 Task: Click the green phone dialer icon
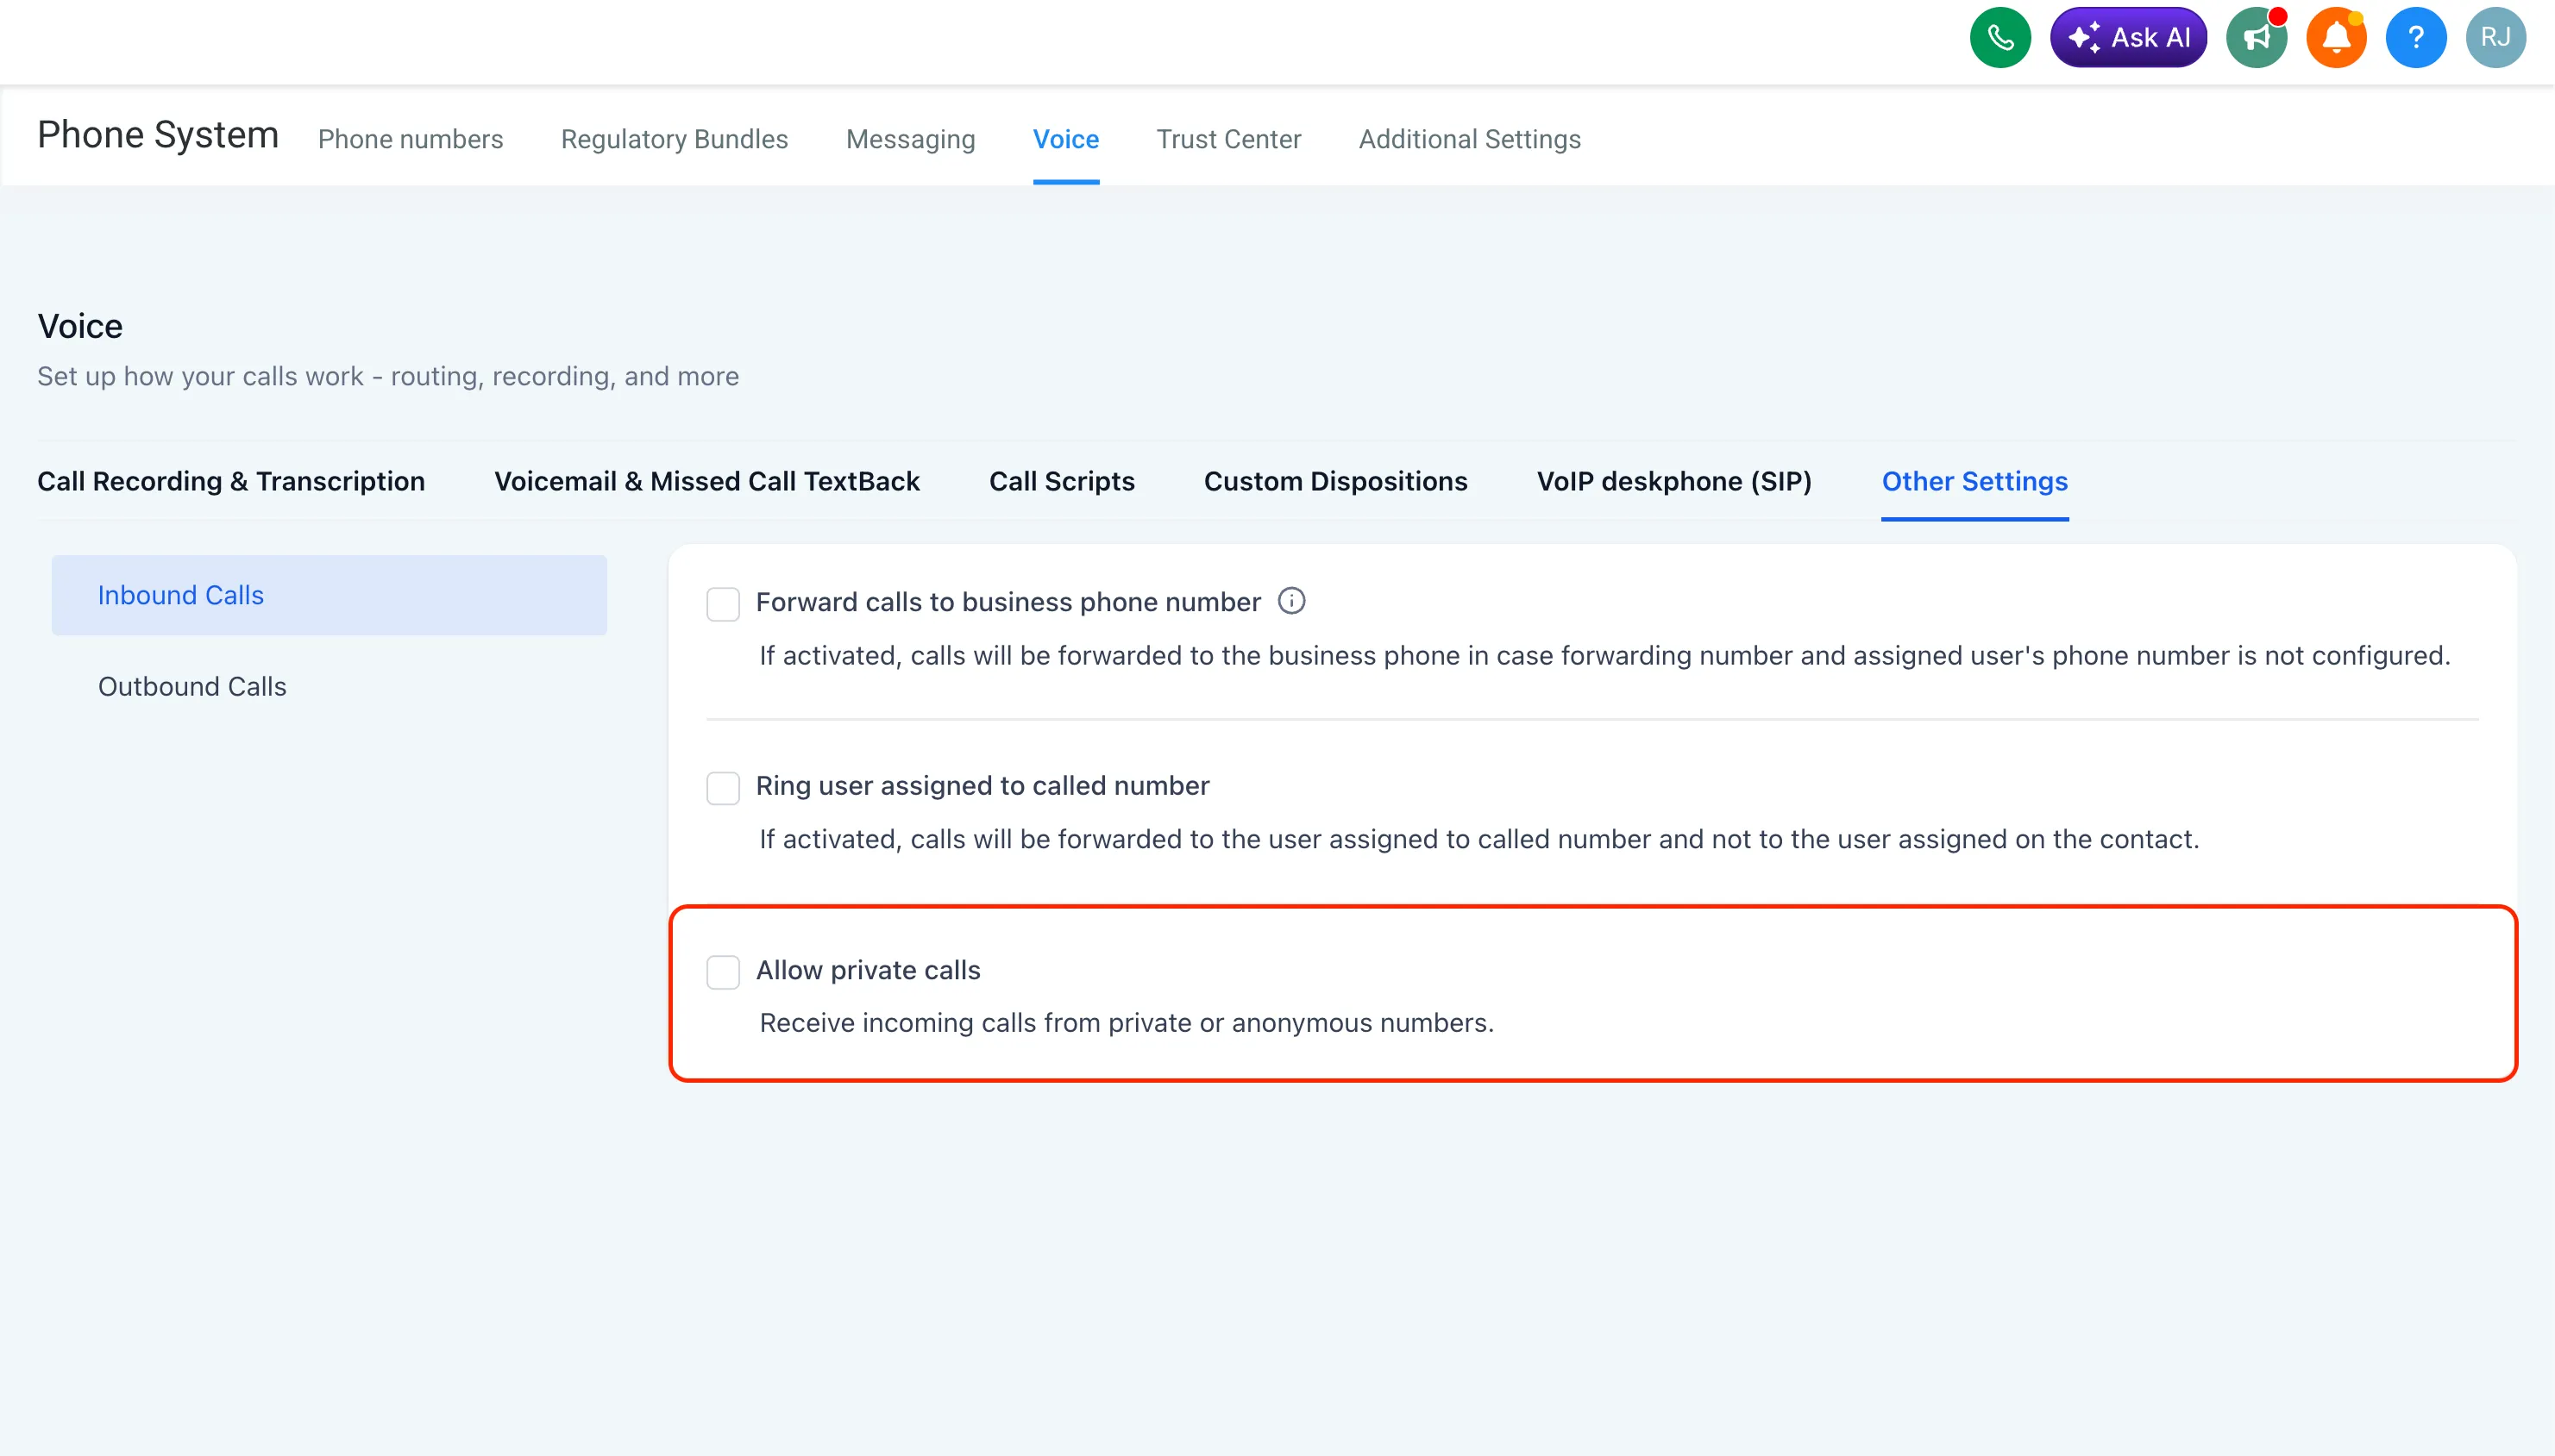[1999, 37]
